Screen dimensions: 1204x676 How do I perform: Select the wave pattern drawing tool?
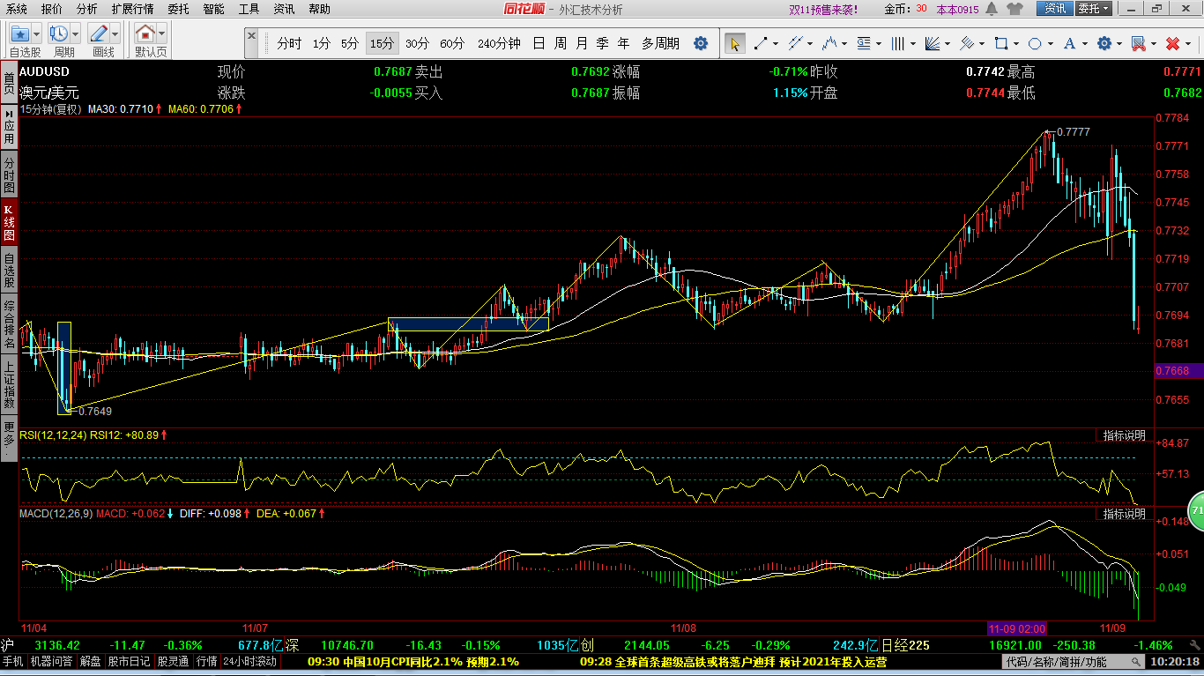click(829, 43)
